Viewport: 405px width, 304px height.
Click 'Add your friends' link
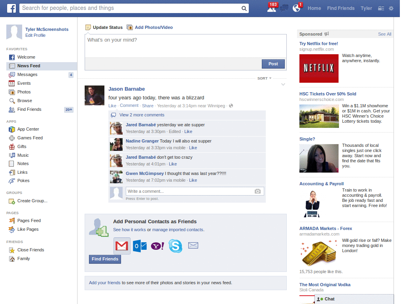(104, 283)
